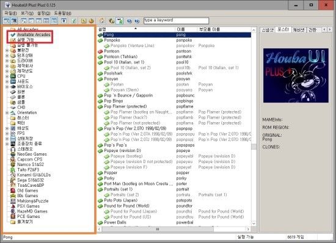336x243 pixels.
Task: Click the blue info icon in toolbar
Action: point(130,21)
